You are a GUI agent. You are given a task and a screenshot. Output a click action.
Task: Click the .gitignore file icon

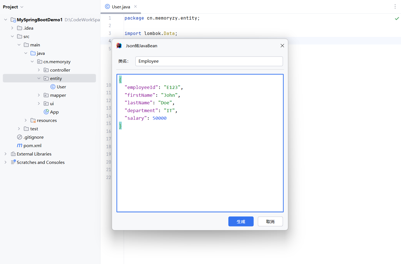pos(19,137)
